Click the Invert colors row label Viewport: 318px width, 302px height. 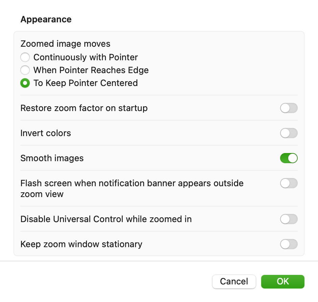[x=46, y=133]
